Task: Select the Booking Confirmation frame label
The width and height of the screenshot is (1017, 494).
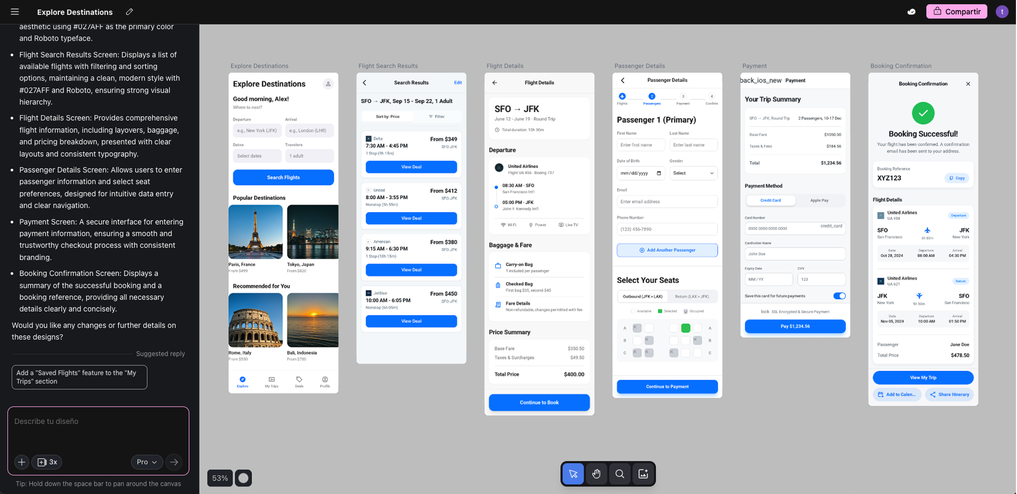Action: [900, 66]
